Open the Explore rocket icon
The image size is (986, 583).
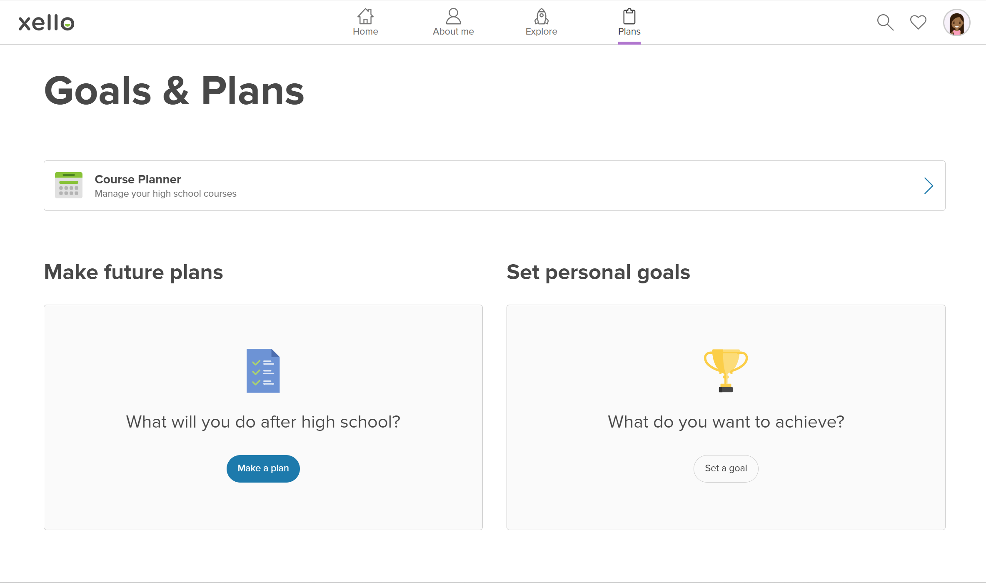click(x=541, y=16)
